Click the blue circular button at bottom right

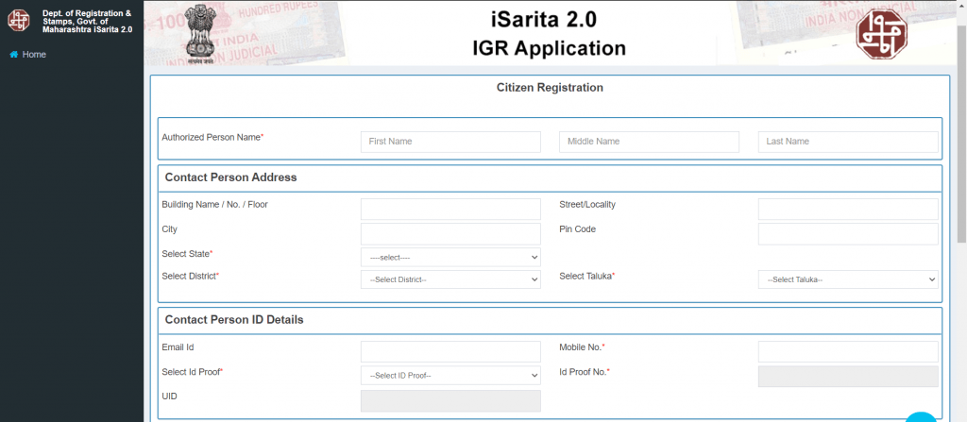tap(921, 416)
